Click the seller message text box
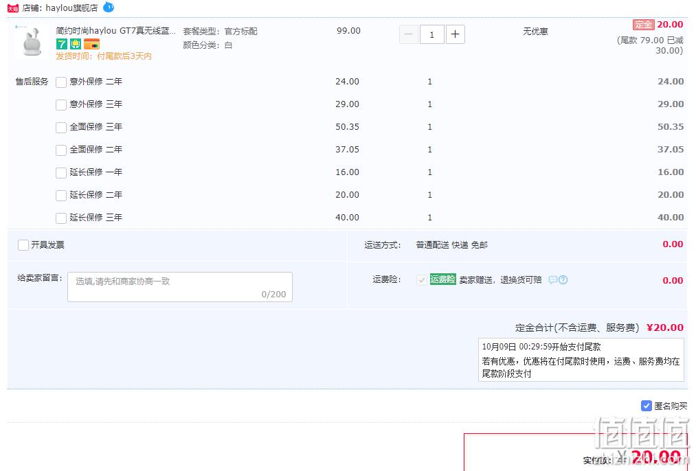This screenshot has width=696, height=471. pos(180,287)
